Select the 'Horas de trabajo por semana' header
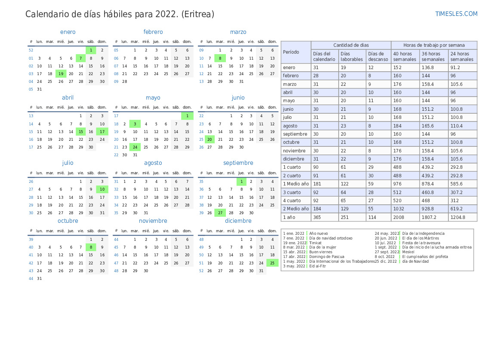The height and width of the screenshot is (355, 503). pyautogui.click(x=434, y=45)
